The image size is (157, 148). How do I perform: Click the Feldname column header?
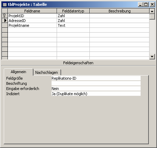(x=32, y=11)
